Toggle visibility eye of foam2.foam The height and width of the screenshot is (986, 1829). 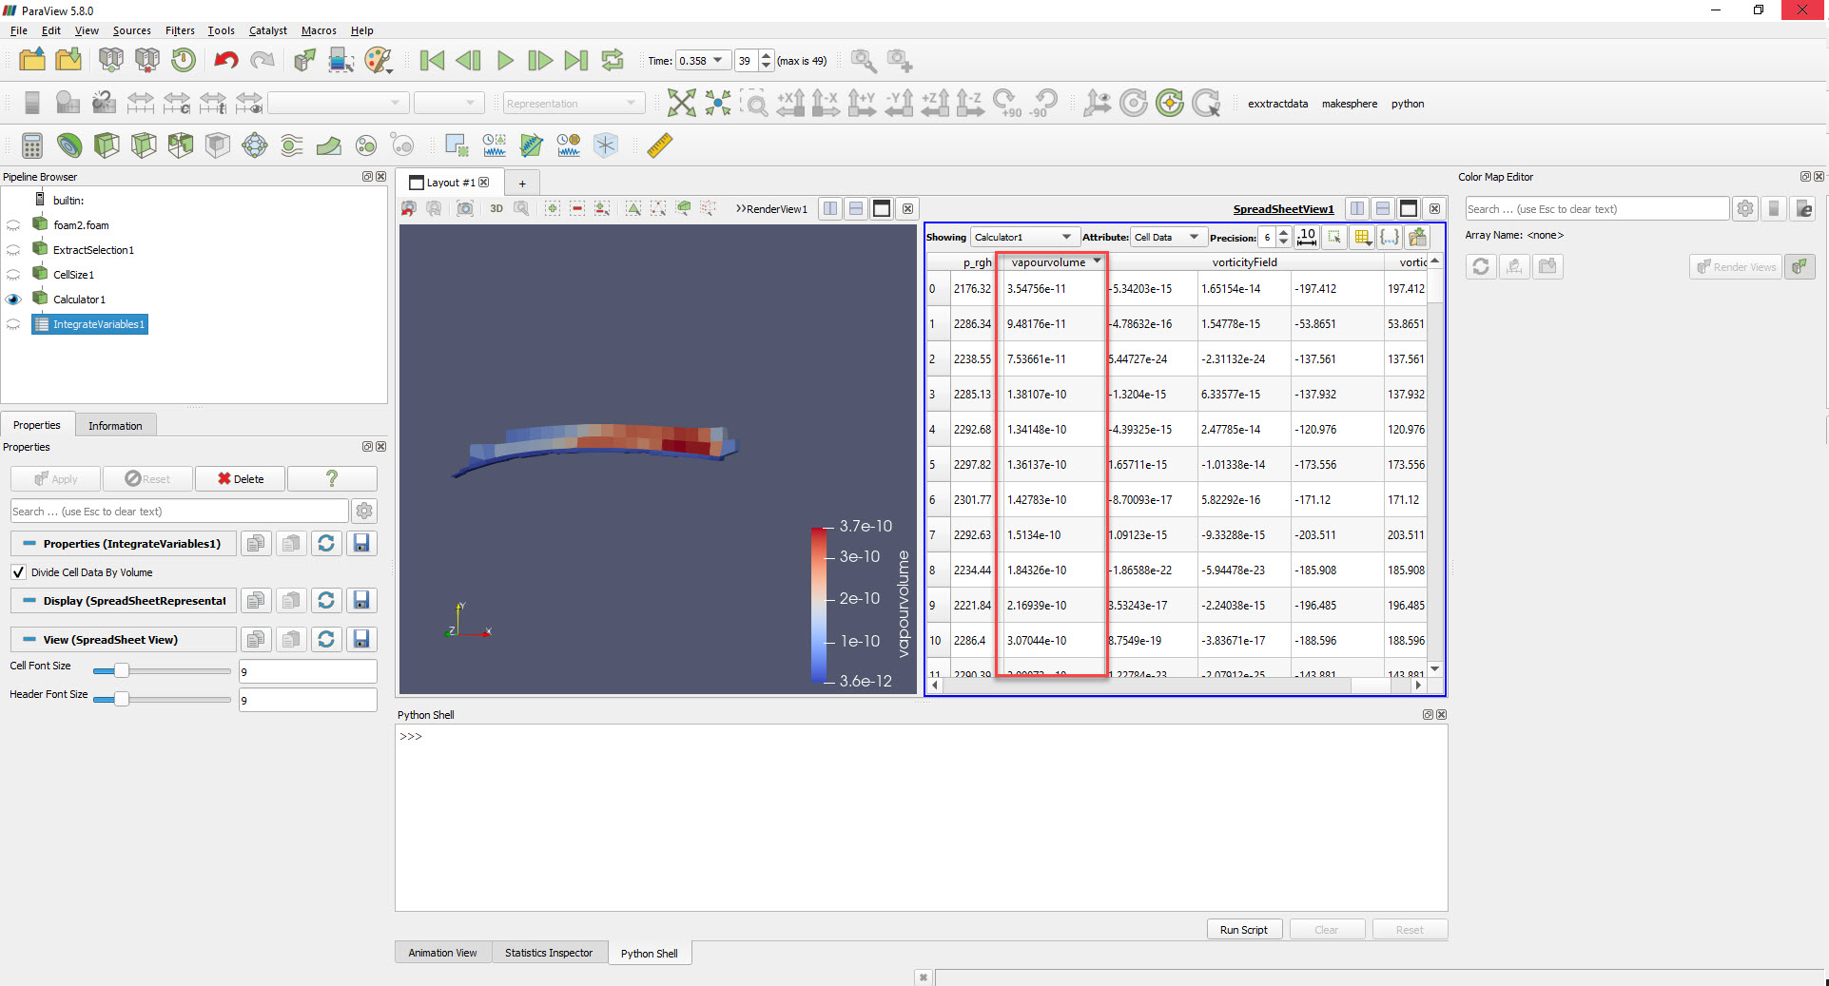13,225
